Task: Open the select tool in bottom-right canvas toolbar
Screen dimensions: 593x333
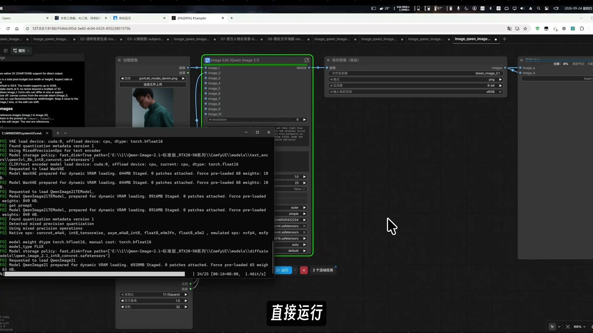Action: click(552, 327)
